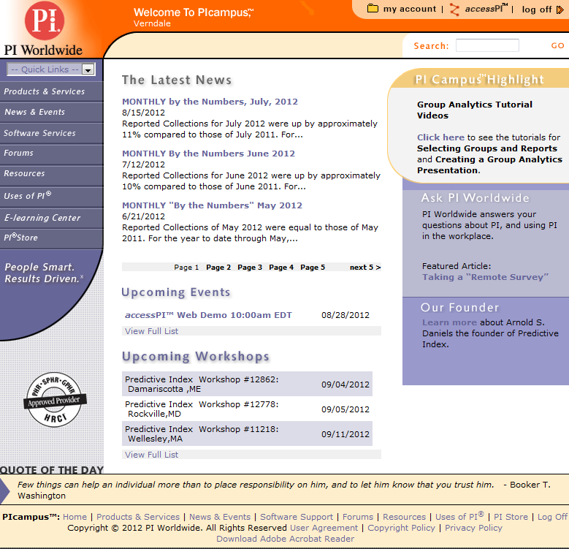Click Download Adobe Acrobat Reader link

(x=285, y=539)
